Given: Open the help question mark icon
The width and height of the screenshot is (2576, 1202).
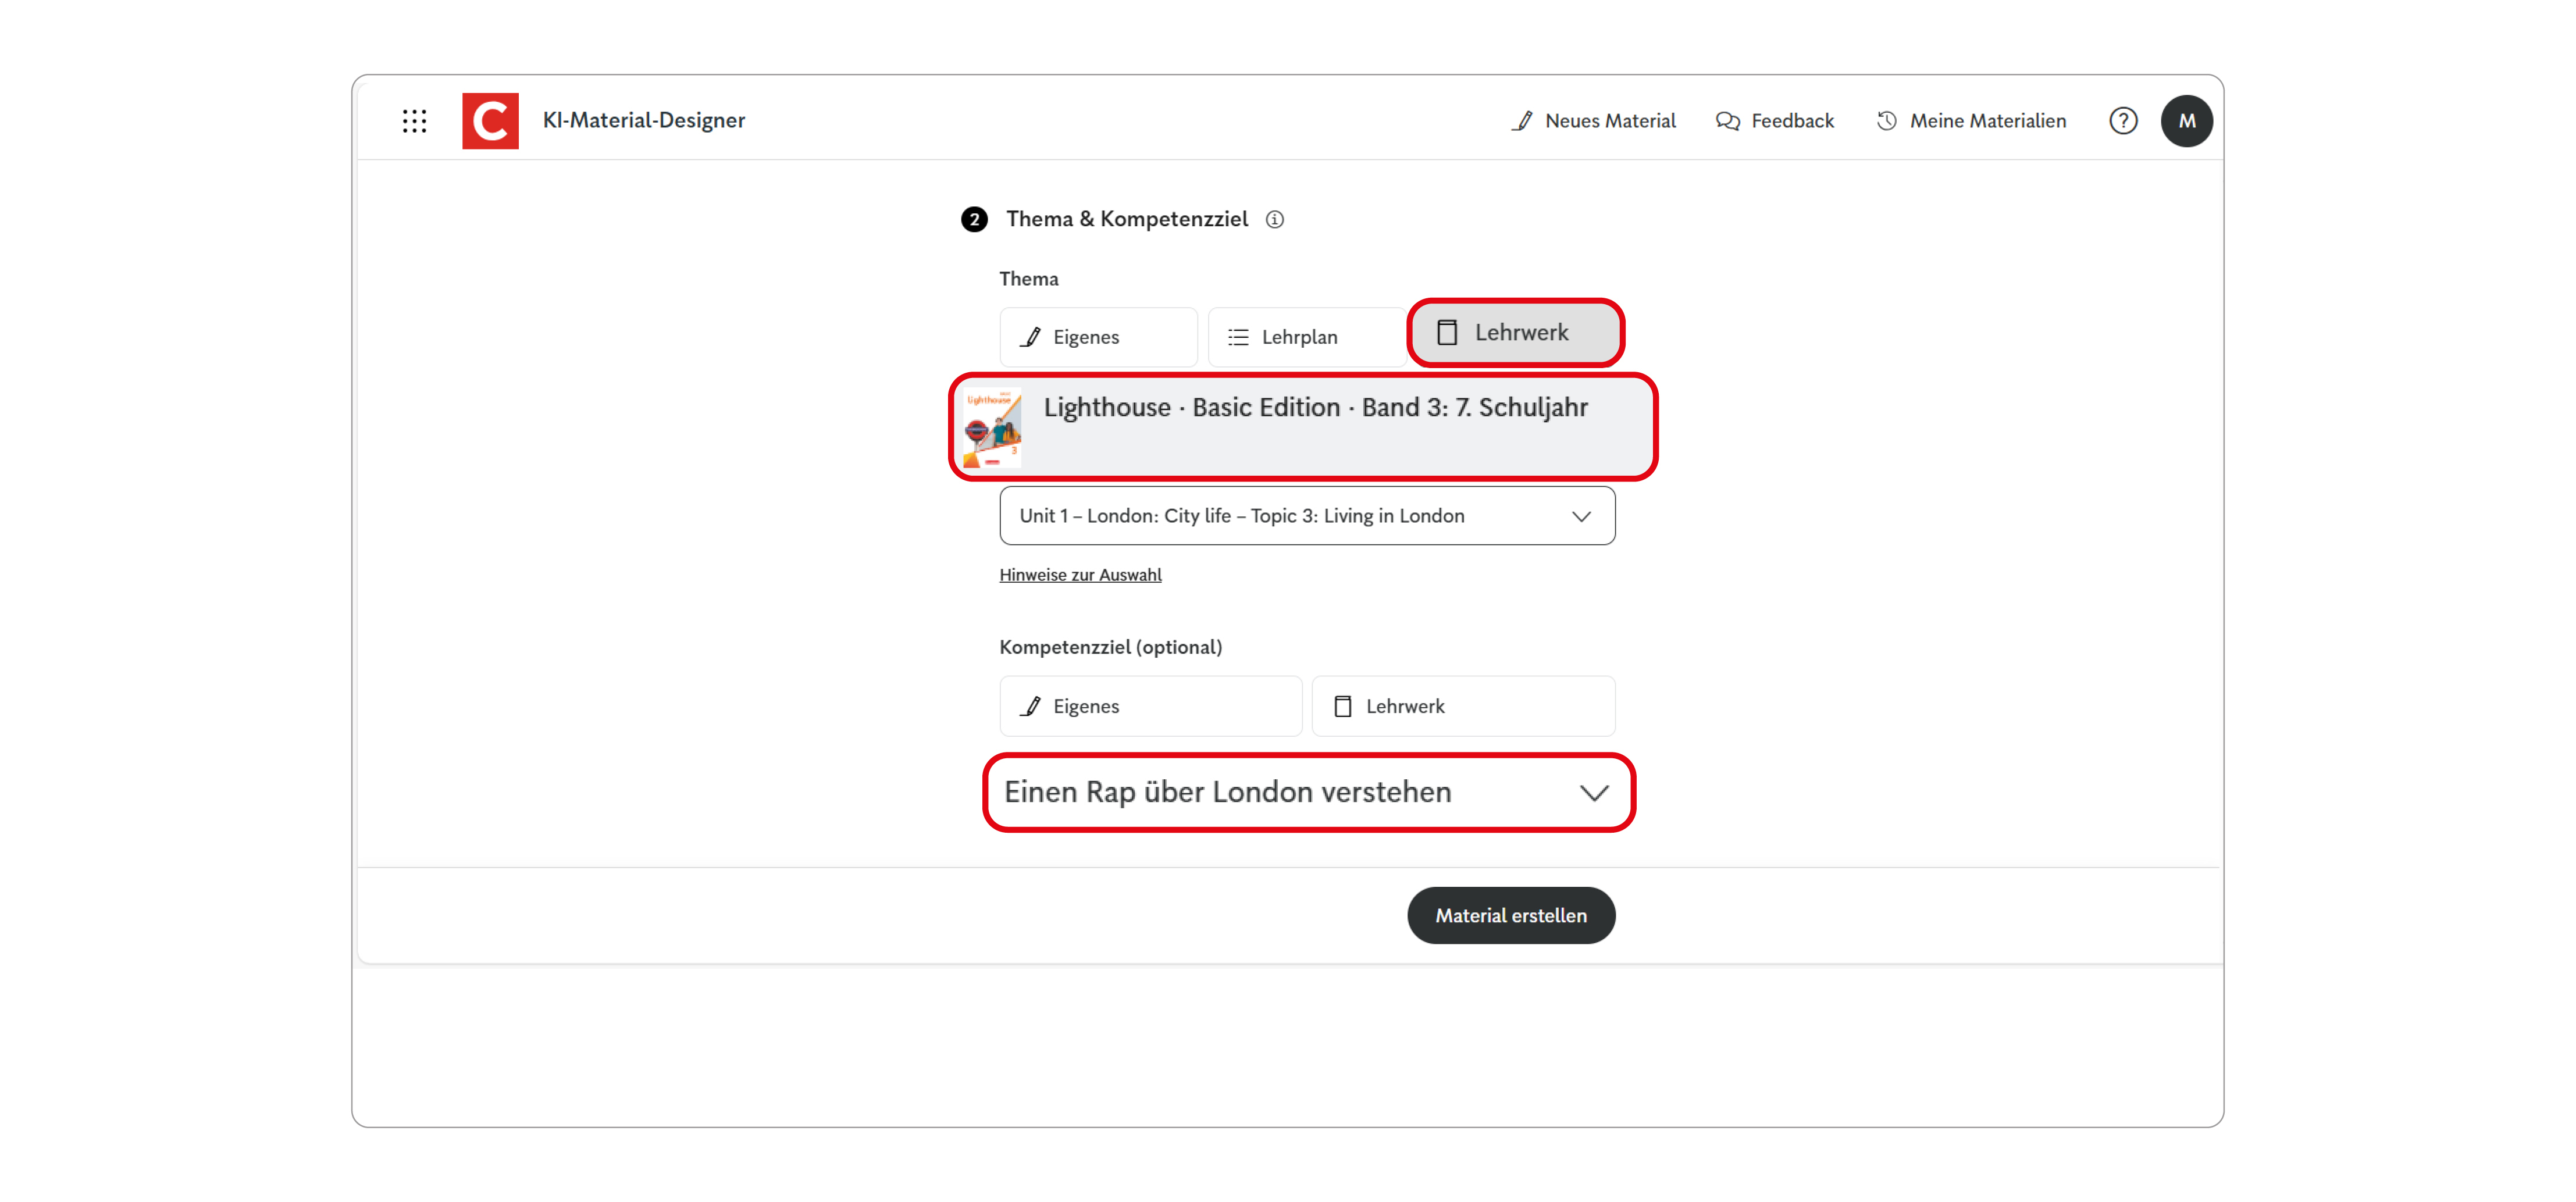Looking at the screenshot, I should [x=2123, y=120].
